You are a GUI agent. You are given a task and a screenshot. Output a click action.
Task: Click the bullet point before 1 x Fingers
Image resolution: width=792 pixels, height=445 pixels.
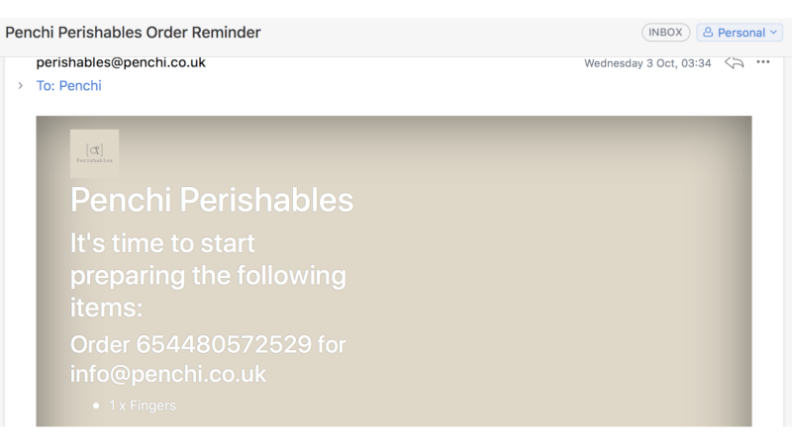[x=96, y=405]
